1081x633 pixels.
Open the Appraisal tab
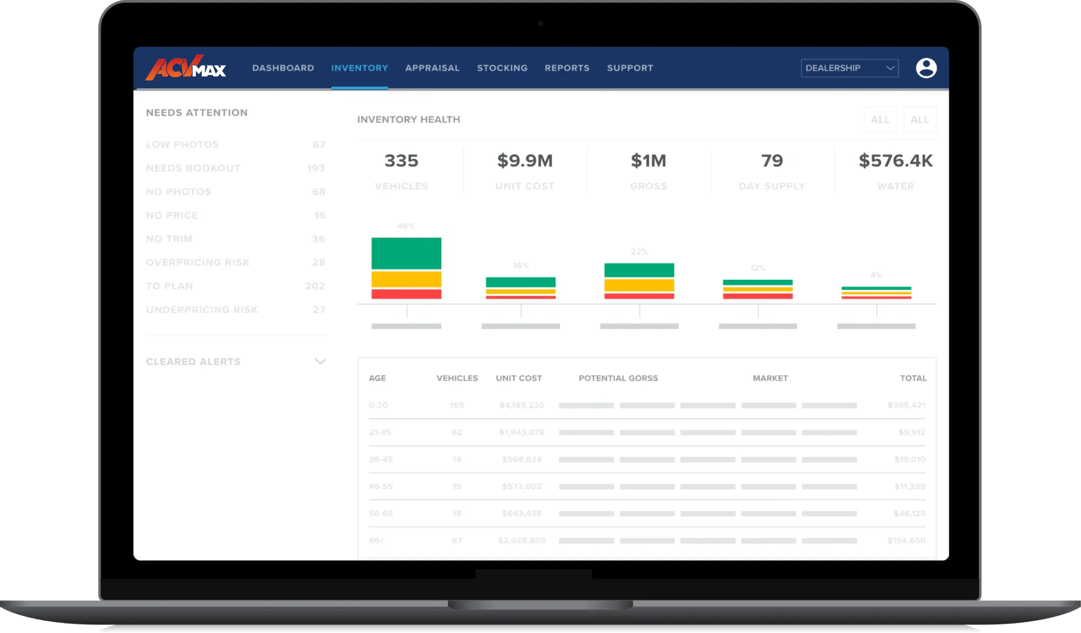432,68
